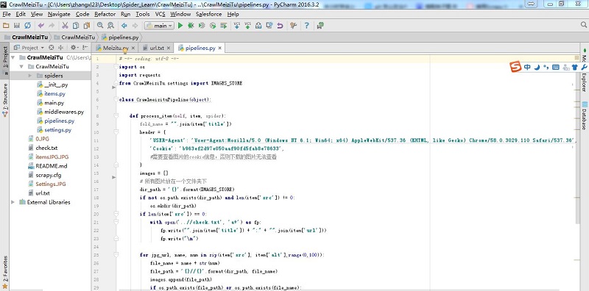This screenshot has height=291, width=589.
Task: Click the CrawlMeiziTu root breadcrumb
Action: (26, 37)
